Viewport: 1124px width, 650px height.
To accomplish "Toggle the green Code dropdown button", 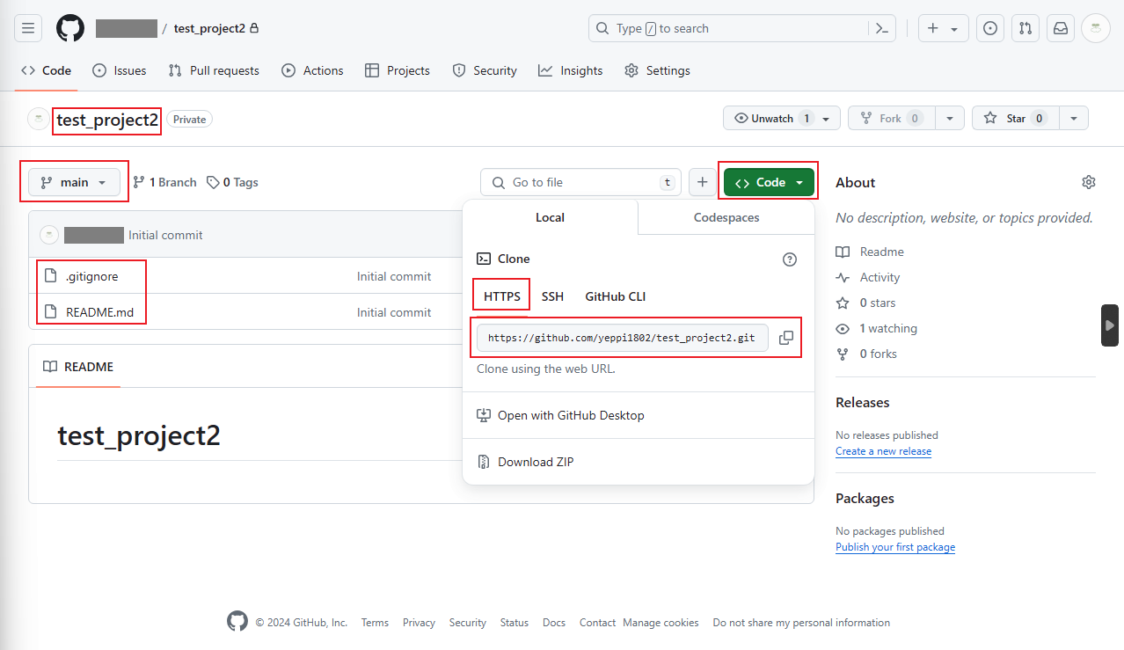I will [x=769, y=182].
